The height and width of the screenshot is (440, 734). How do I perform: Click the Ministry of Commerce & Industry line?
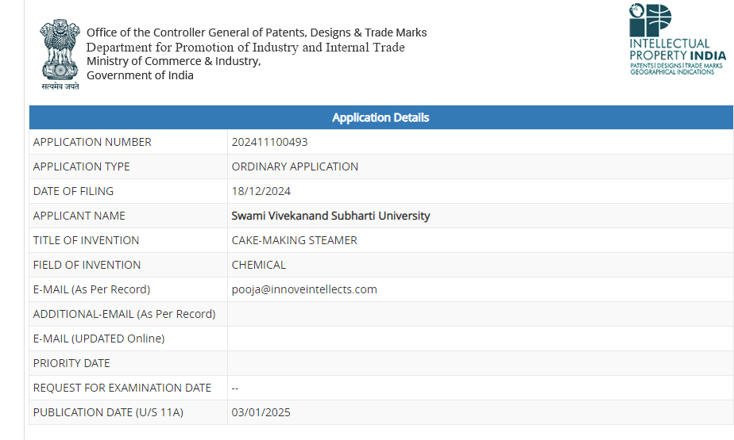[173, 61]
